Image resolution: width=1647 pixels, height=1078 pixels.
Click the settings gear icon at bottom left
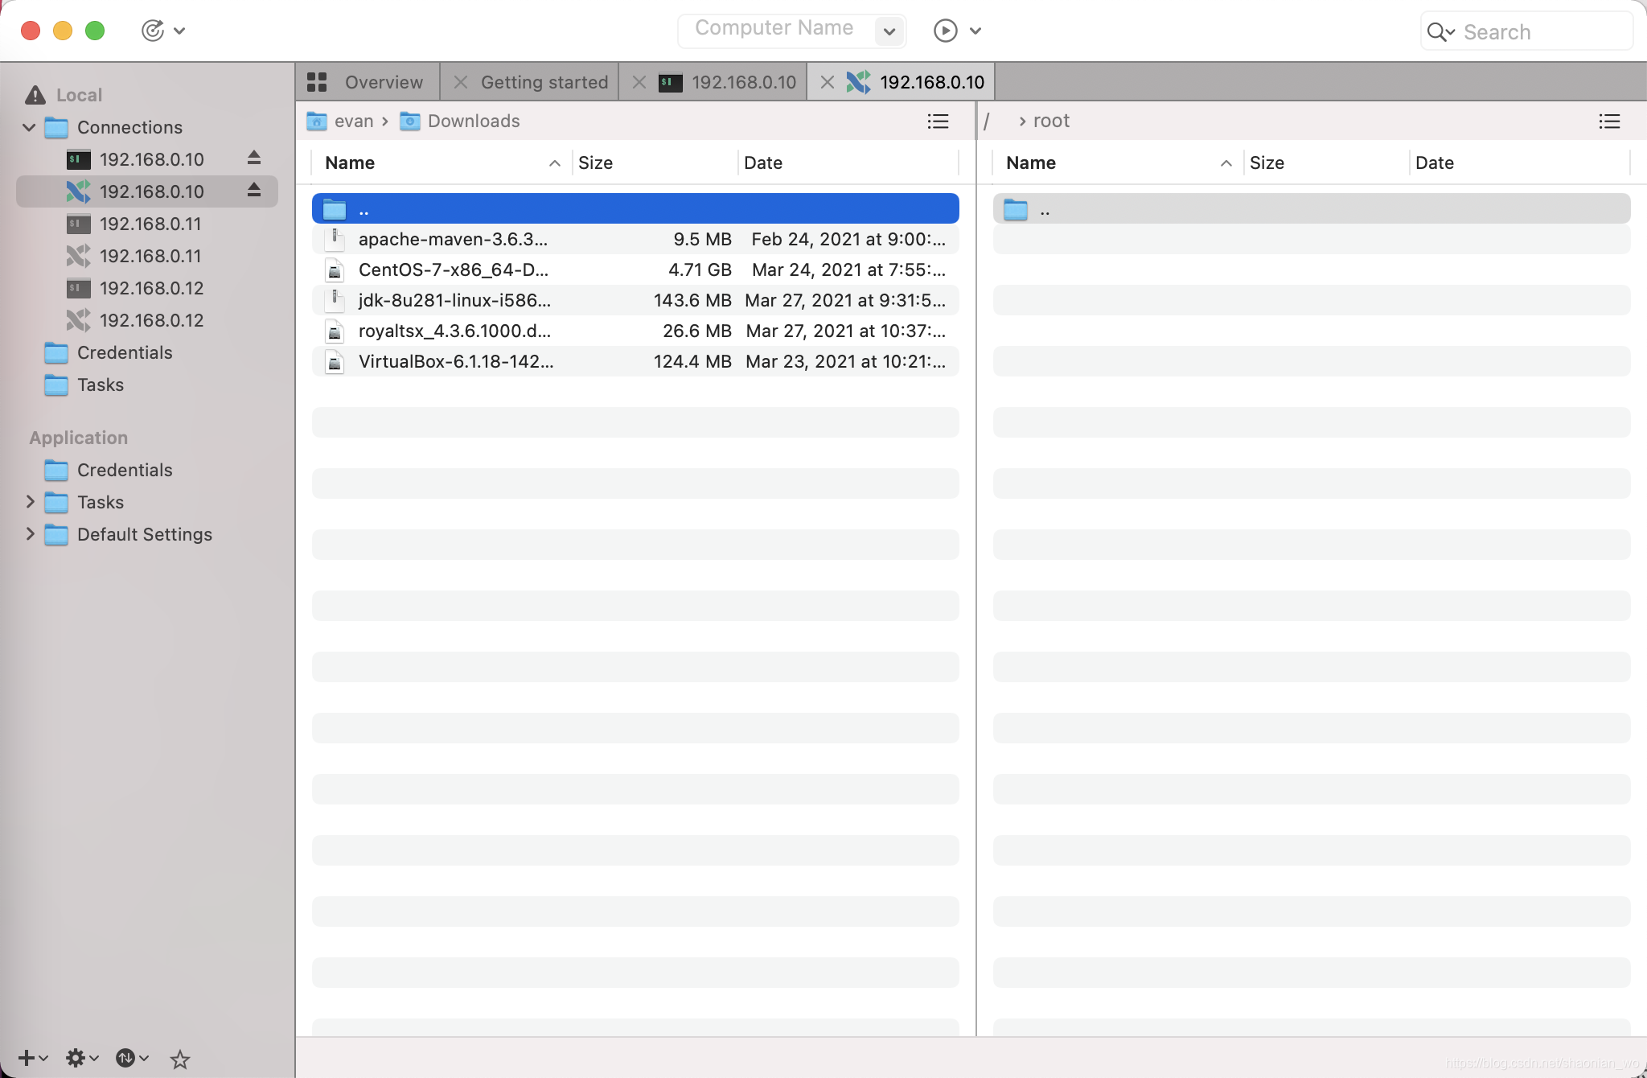click(x=75, y=1058)
